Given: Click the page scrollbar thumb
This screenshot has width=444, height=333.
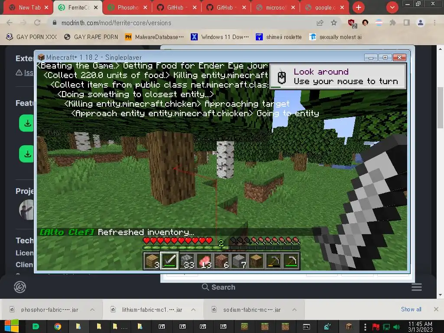Looking at the screenshot, I should [440, 108].
